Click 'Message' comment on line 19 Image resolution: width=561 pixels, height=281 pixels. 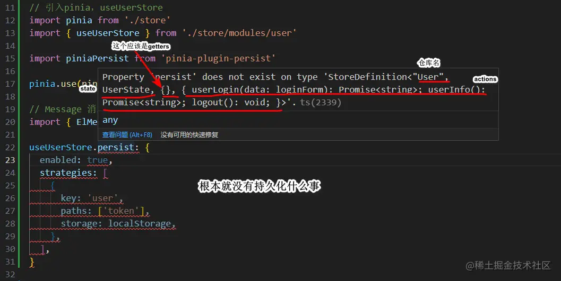click(x=63, y=109)
